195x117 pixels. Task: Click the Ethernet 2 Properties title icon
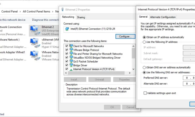(63, 9)
